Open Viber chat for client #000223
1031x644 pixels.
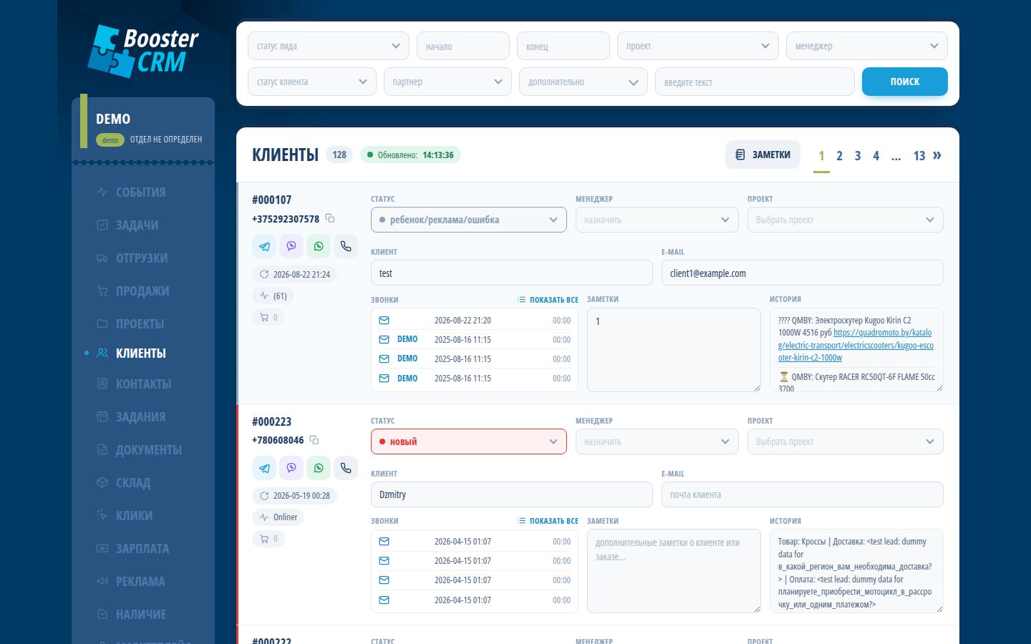pos(291,468)
